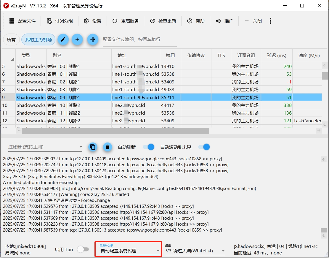Clear logs with the trash icon

click(107, 147)
